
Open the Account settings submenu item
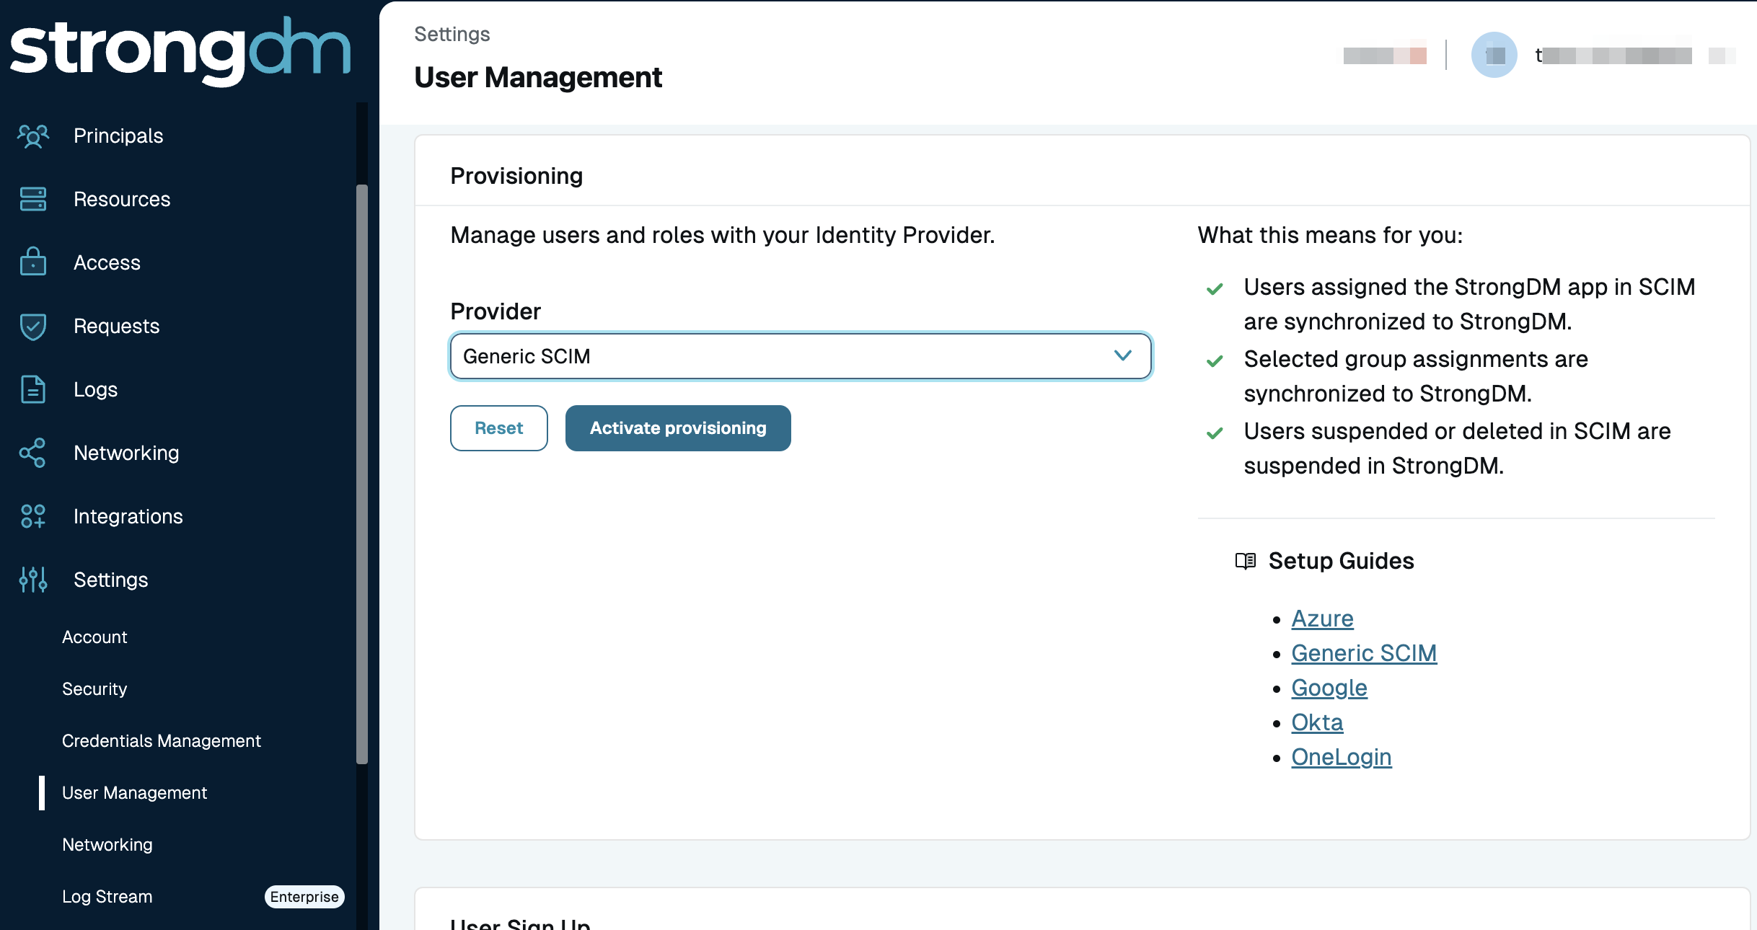[94, 637]
